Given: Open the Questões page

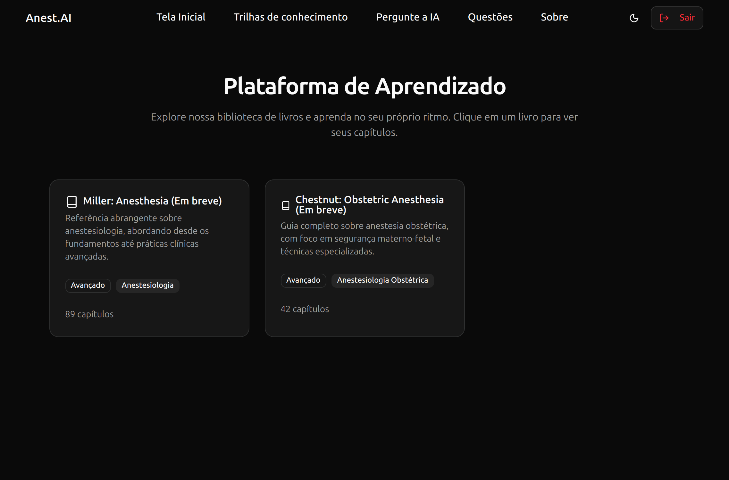Looking at the screenshot, I should [x=490, y=17].
